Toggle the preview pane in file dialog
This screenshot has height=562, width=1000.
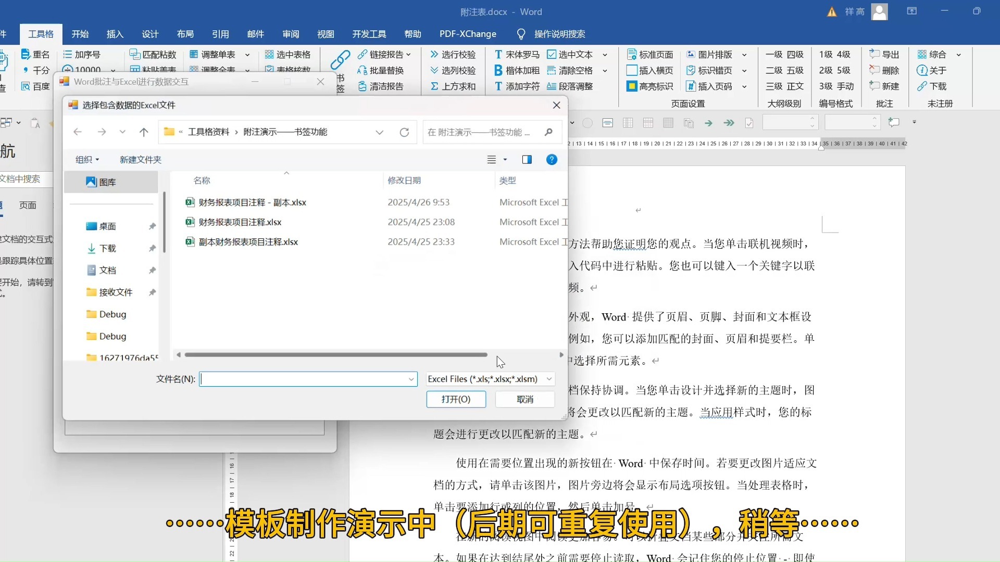[x=527, y=160]
